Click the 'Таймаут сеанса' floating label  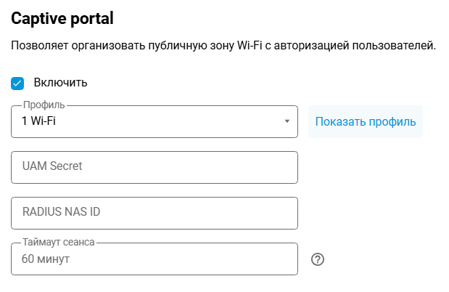59,243
